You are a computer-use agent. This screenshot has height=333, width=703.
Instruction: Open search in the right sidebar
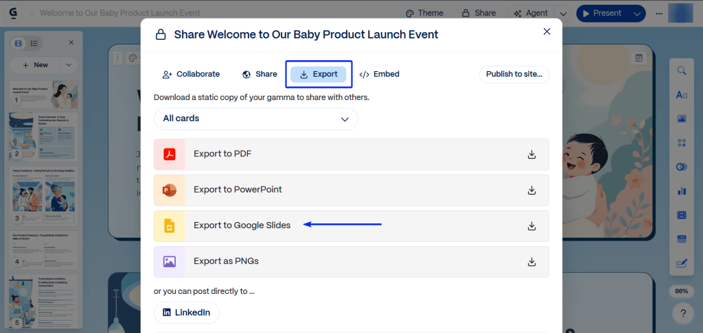click(681, 71)
